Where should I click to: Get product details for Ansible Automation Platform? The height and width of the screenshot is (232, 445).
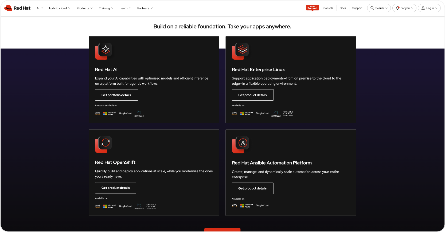pos(253,188)
